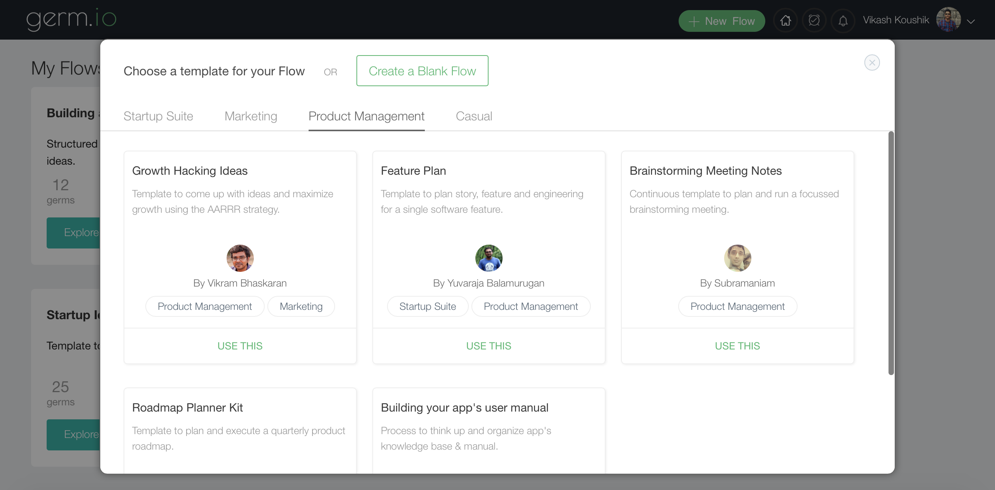The image size is (995, 490).
Task: Click Create a Blank Flow button
Action: pyautogui.click(x=422, y=71)
